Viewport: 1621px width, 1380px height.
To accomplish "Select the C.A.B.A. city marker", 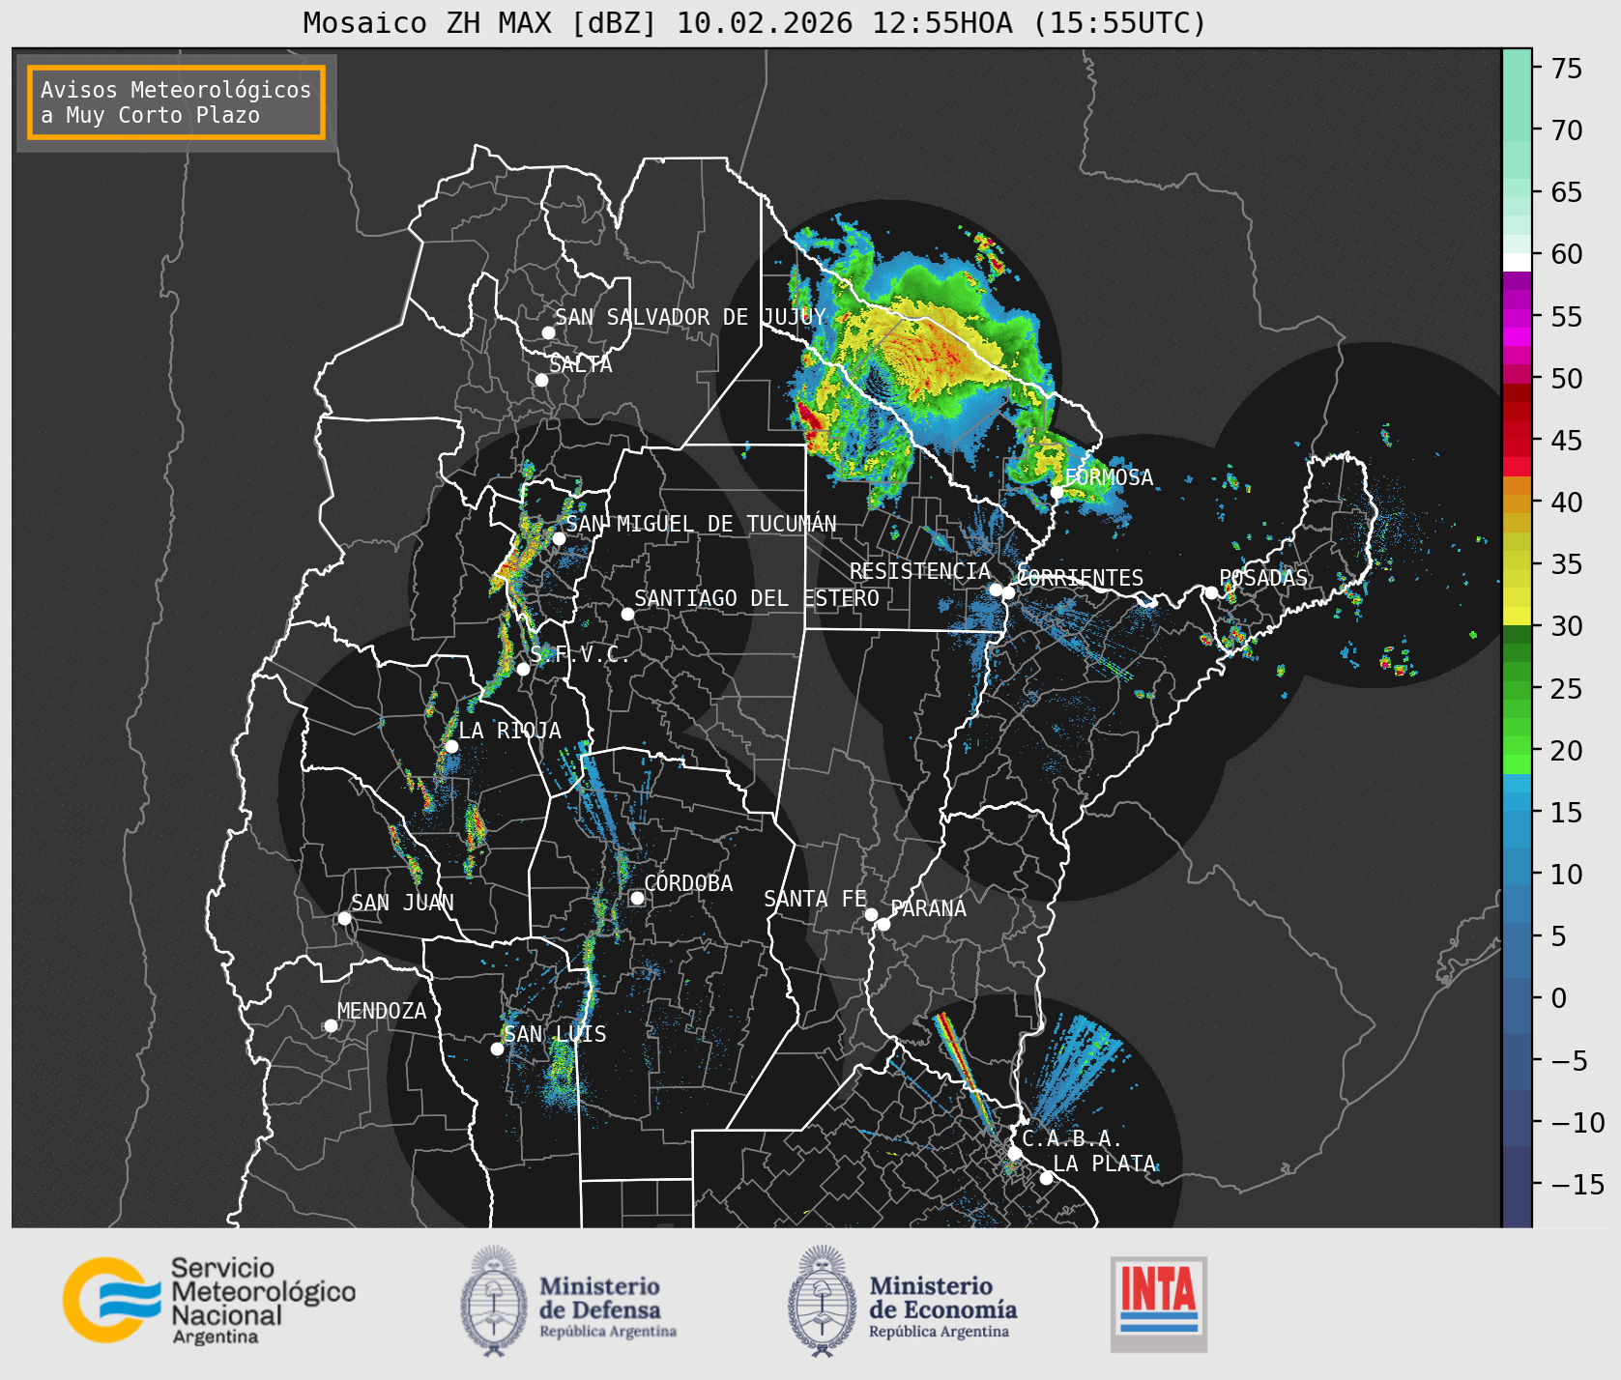I will [1015, 1153].
